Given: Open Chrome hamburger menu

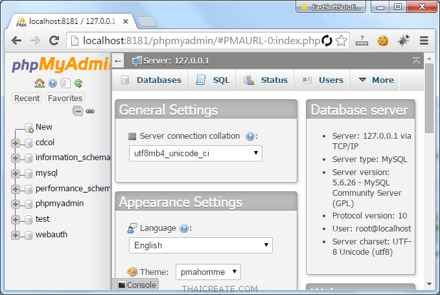Looking at the screenshot, I should coord(424,41).
